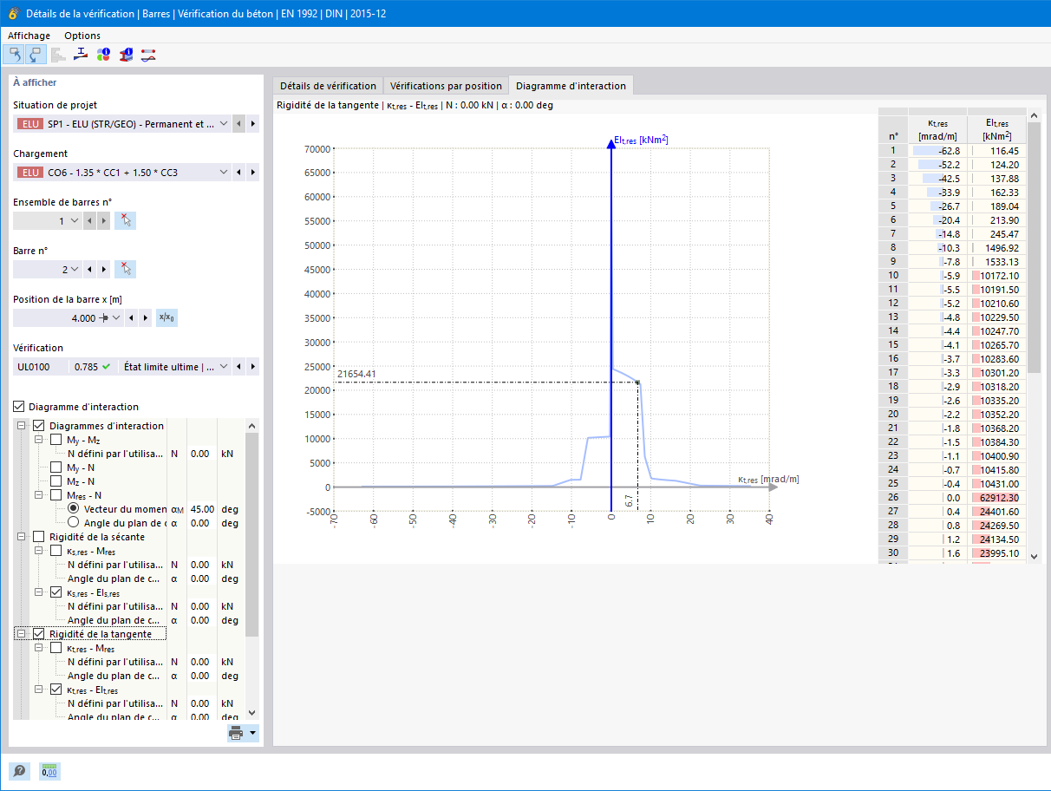Open the Situation de projet dropdown
1051x791 pixels.
[x=224, y=124]
